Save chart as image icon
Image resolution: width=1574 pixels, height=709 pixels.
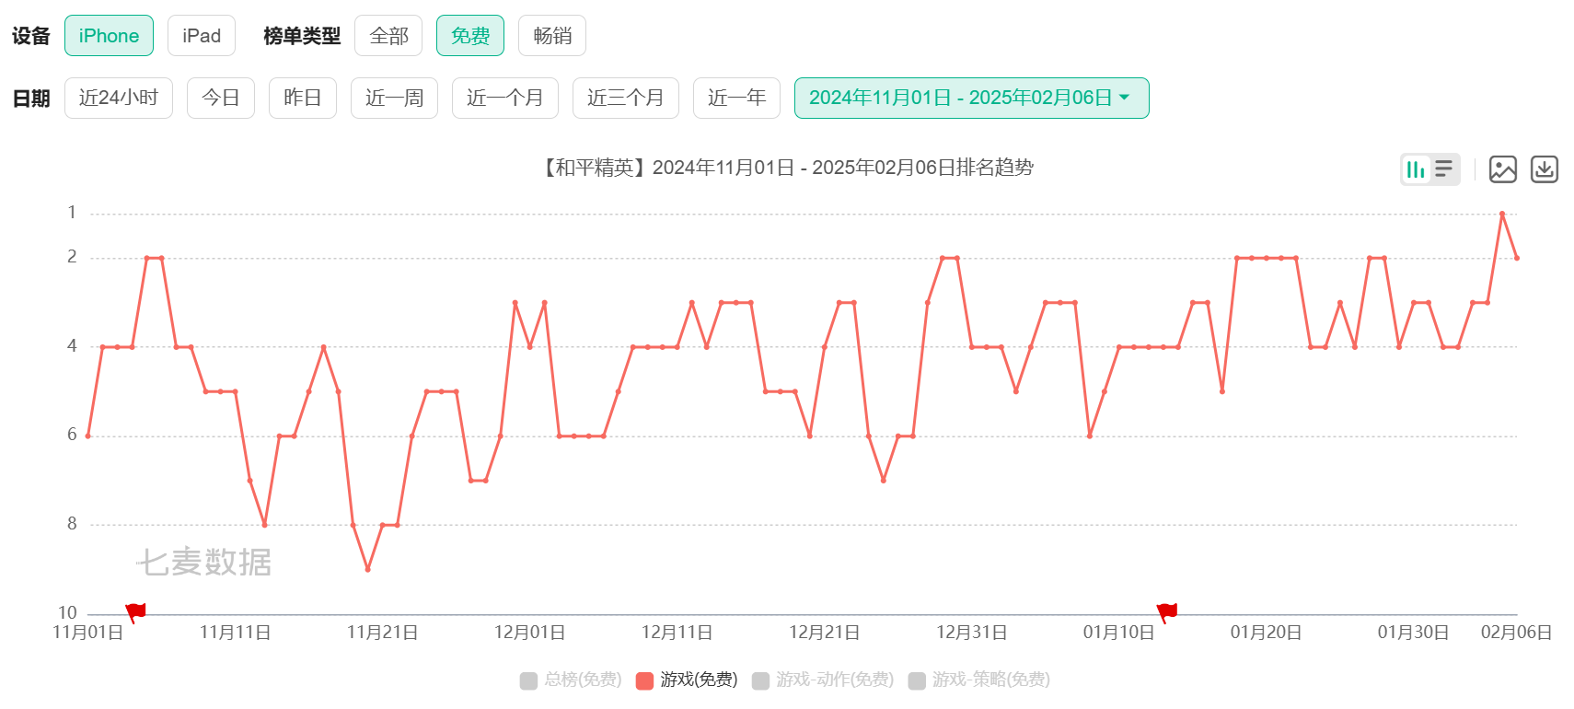1503,169
